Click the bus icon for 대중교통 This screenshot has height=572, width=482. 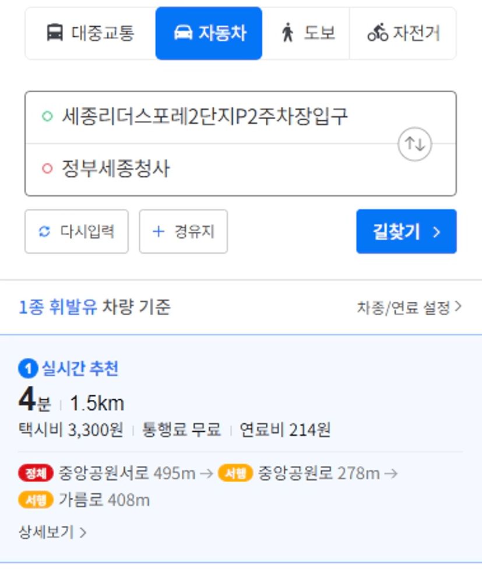pos(55,33)
